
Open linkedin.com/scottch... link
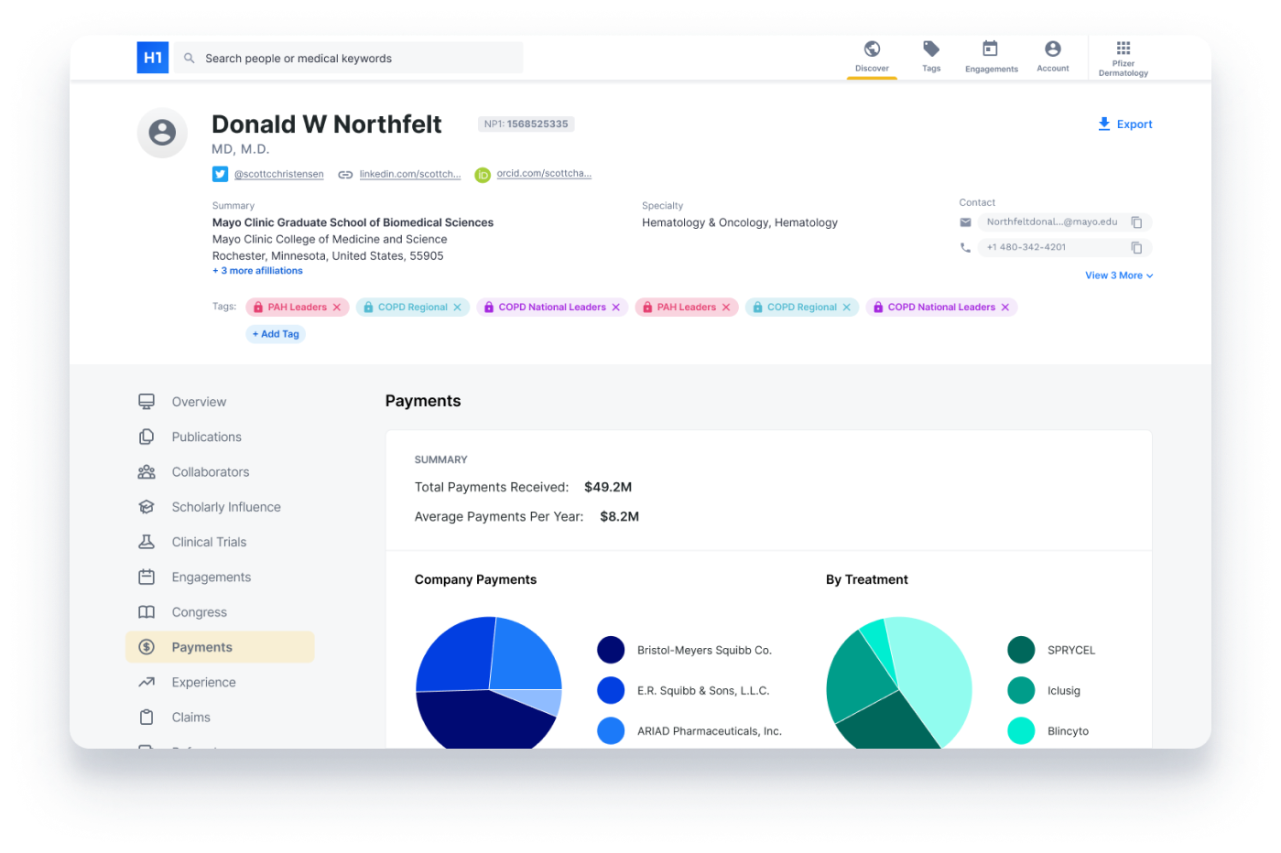(x=410, y=174)
